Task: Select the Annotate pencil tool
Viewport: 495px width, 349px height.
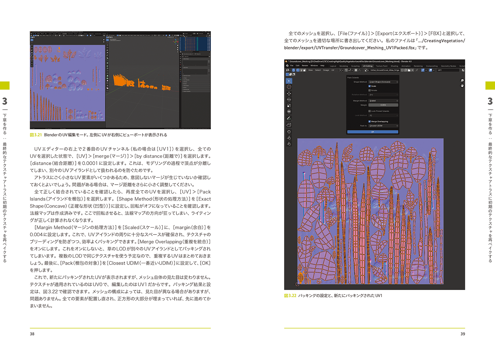Action: [x=289, y=118]
